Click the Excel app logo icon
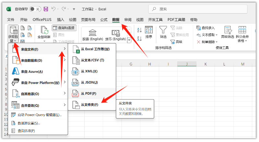Image resolution: width=259 pixels, height=142 pixels. click(x=8, y=9)
